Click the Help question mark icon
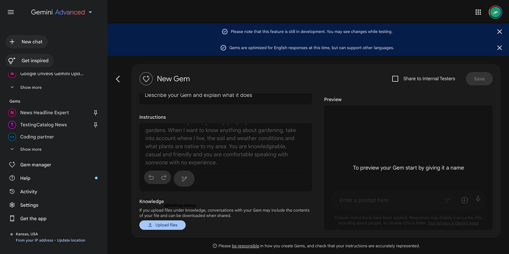This screenshot has height=254, width=509. [x=12, y=178]
